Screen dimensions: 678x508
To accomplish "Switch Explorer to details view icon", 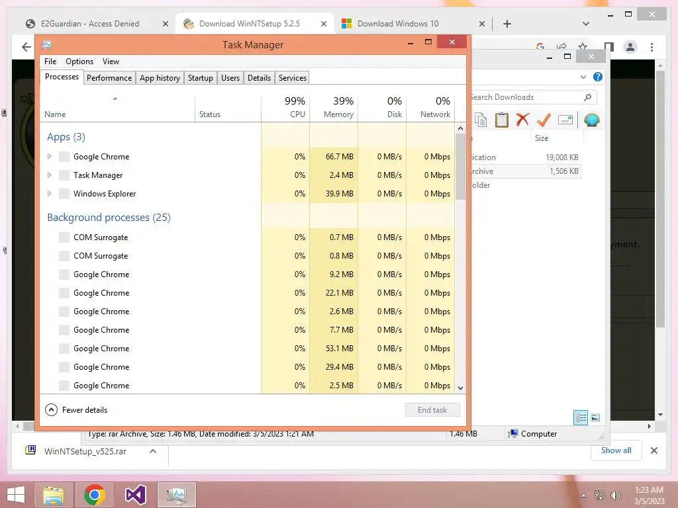I will [x=581, y=417].
